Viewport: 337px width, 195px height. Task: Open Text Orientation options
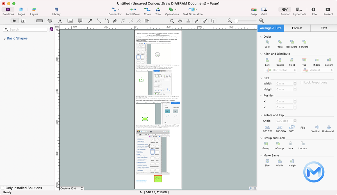[x=193, y=11]
